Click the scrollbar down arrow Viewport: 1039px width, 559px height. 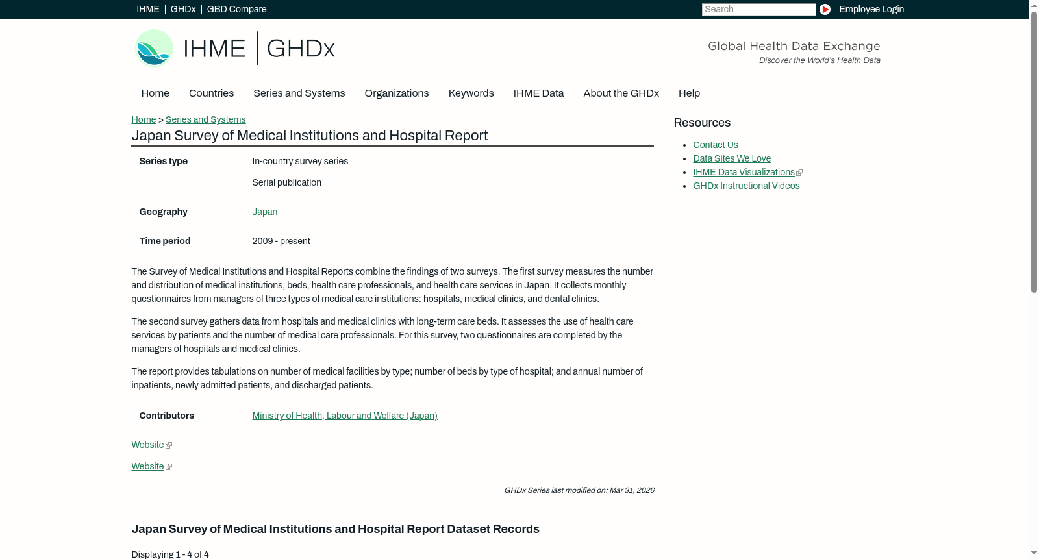[x=1034, y=553]
